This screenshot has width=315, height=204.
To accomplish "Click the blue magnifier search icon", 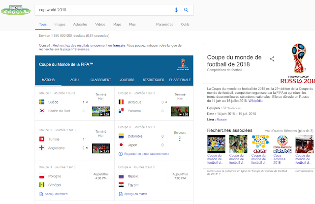I will tap(186, 10).
